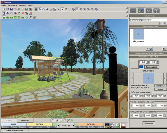Click the red X delete icon
The width and height of the screenshot is (167, 133).
click(x=23, y=13)
